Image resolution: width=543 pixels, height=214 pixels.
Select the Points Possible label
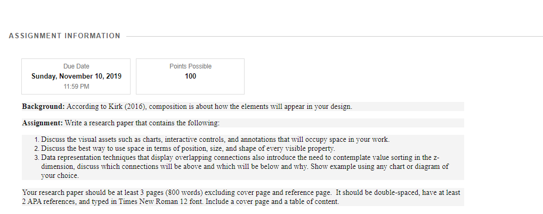tap(190, 66)
